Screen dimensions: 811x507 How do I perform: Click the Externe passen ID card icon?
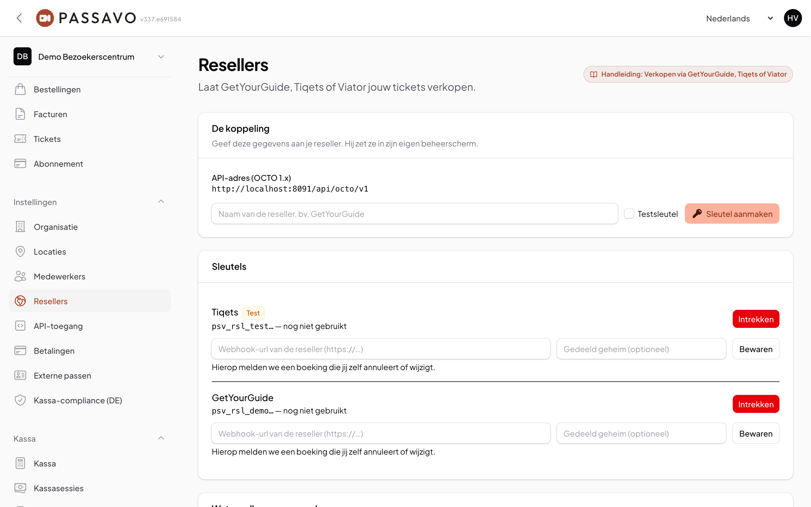click(x=20, y=375)
